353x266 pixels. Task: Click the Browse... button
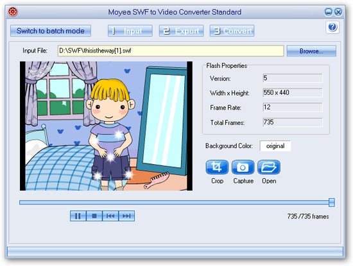point(311,51)
